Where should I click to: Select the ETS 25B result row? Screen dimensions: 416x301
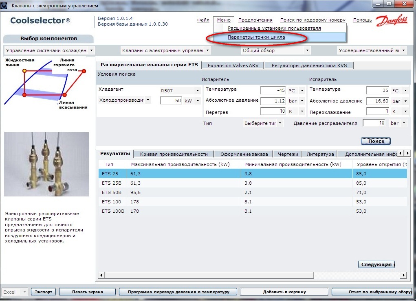coord(253,183)
